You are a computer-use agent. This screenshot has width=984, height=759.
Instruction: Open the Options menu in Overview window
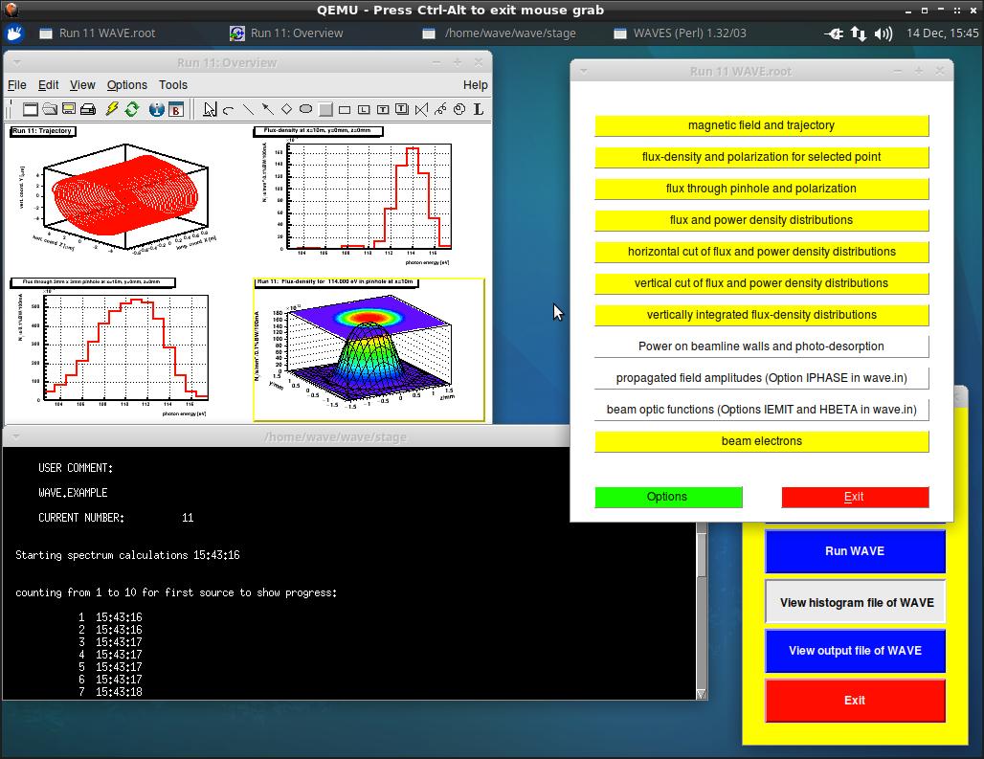click(x=126, y=85)
